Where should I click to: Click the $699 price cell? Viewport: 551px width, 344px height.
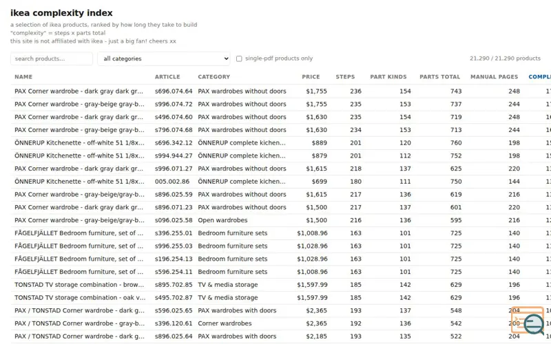319,182
